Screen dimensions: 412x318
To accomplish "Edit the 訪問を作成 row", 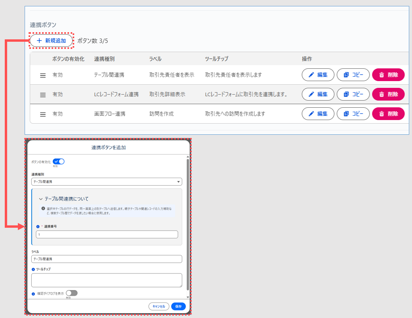I will 318,114.
